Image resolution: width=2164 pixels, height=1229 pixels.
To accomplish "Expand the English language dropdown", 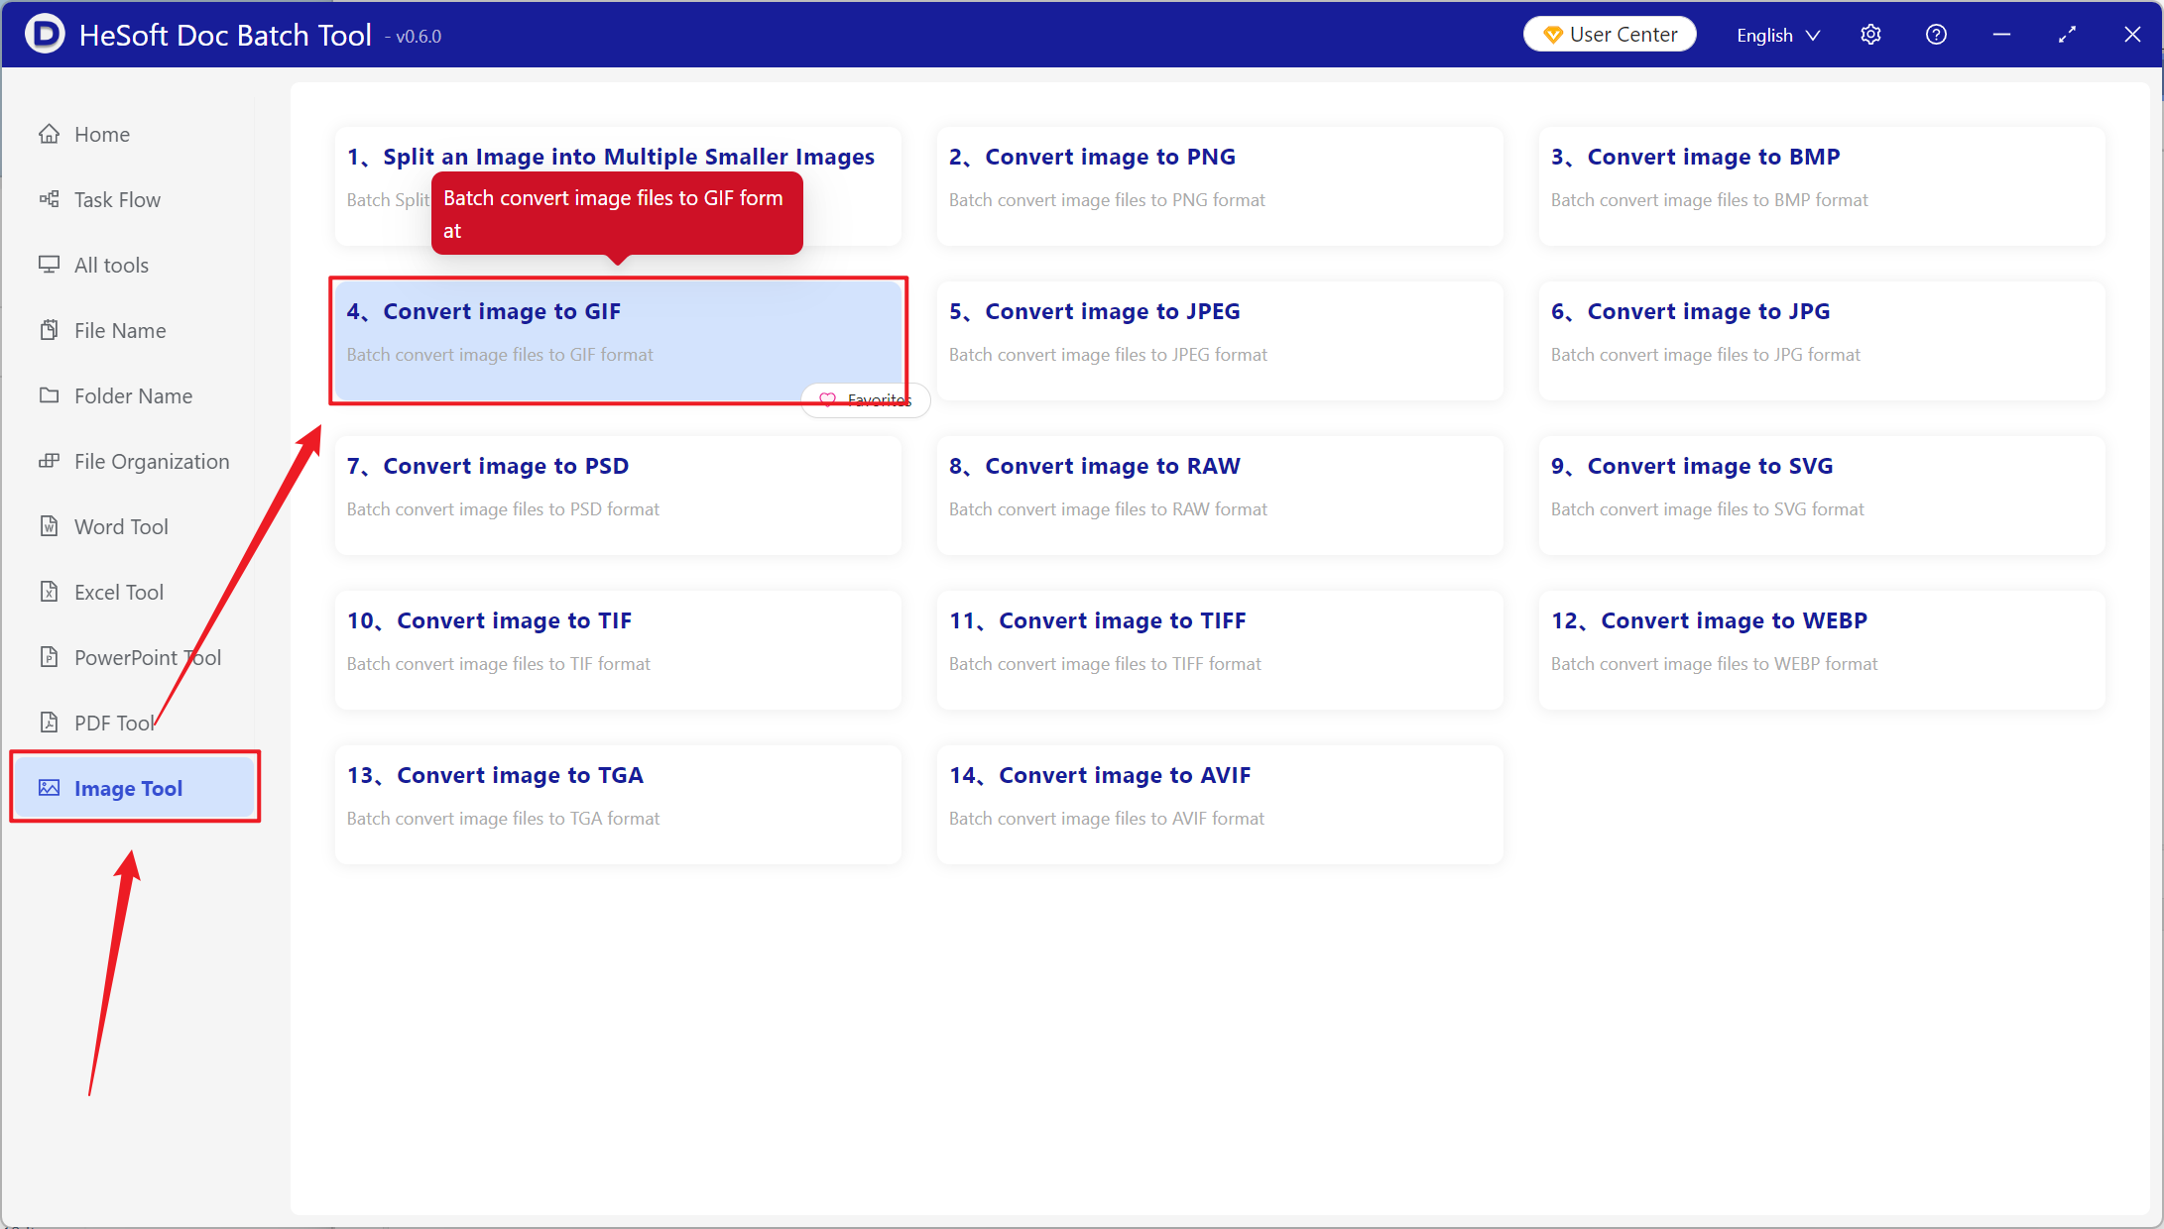I will [1778, 35].
